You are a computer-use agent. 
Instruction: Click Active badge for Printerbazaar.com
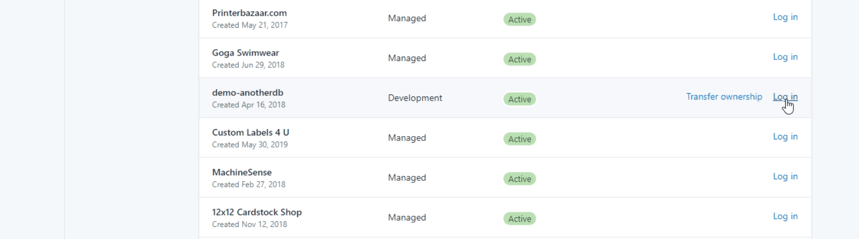pyautogui.click(x=519, y=20)
